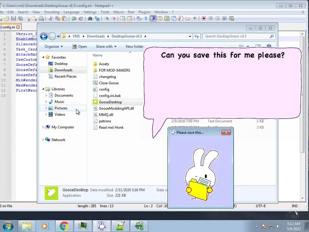Toggle Show All Characters paragraph icon
This screenshot has width=309, height=232.
pos(146,18)
